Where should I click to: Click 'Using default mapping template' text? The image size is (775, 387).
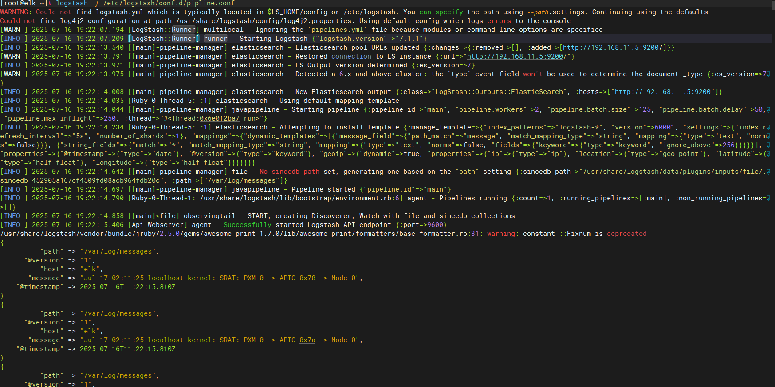(x=339, y=101)
